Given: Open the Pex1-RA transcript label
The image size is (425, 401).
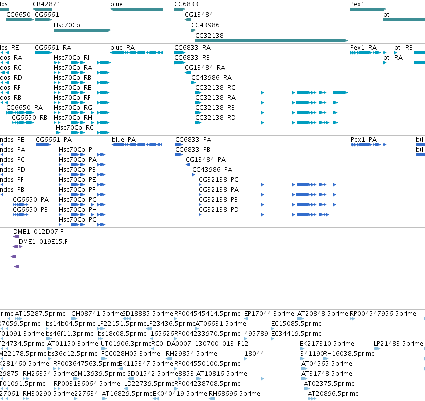Looking at the screenshot, I should (363, 48).
